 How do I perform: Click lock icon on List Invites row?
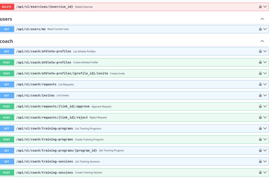(260, 95)
